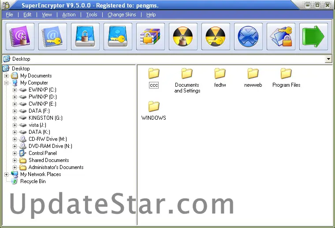Select the PWINXP (D:) tree label

pyautogui.click(x=43, y=97)
